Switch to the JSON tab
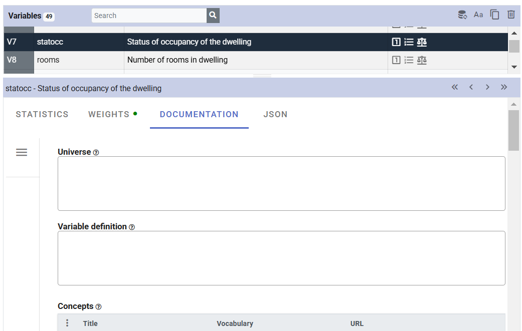This screenshot has height=331, width=522. point(275,114)
